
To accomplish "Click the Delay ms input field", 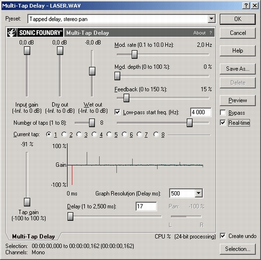I will [146, 206].
